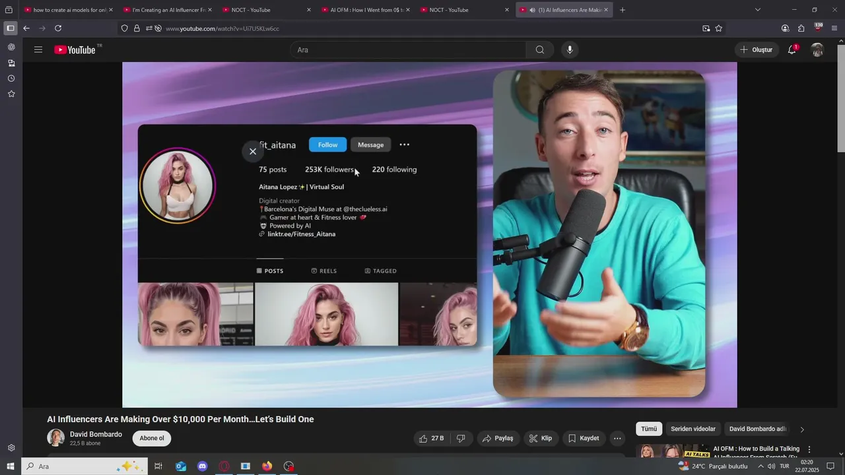Open the YouTube guide hamburger menu
Image resolution: width=845 pixels, height=475 pixels.
point(38,49)
